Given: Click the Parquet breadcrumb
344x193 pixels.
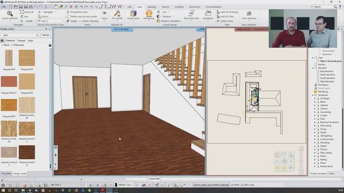Looking at the screenshot, I should (21, 41).
